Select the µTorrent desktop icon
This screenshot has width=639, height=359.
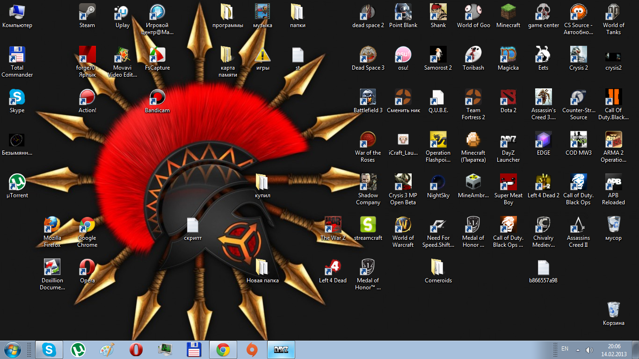[x=17, y=187]
